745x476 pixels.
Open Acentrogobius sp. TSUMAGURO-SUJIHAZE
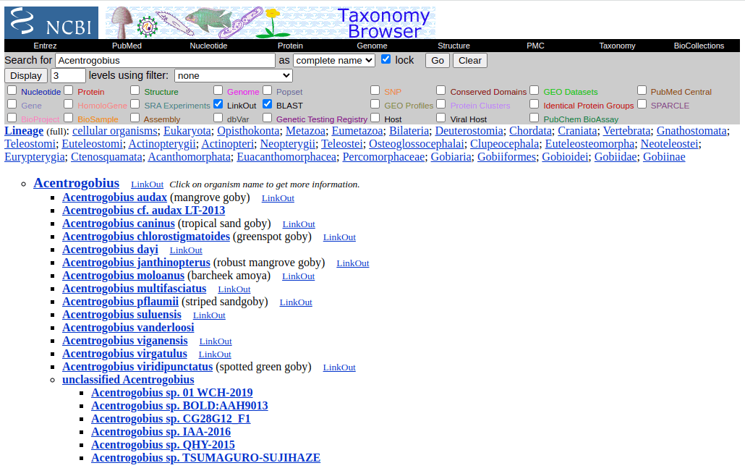point(205,457)
